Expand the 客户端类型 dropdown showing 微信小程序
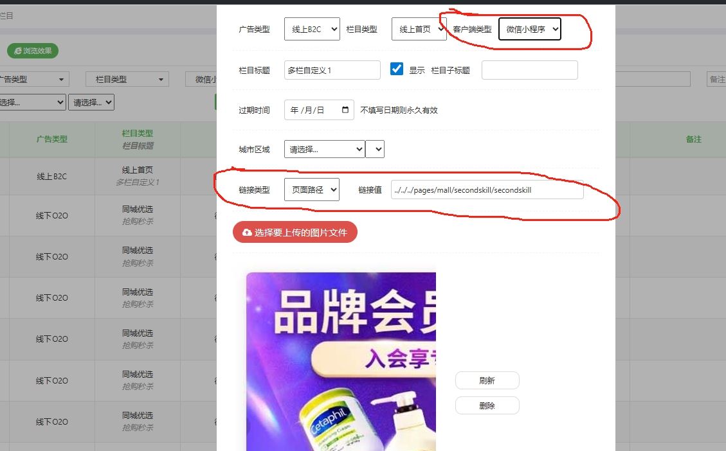726x451 pixels. pos(529,29)
